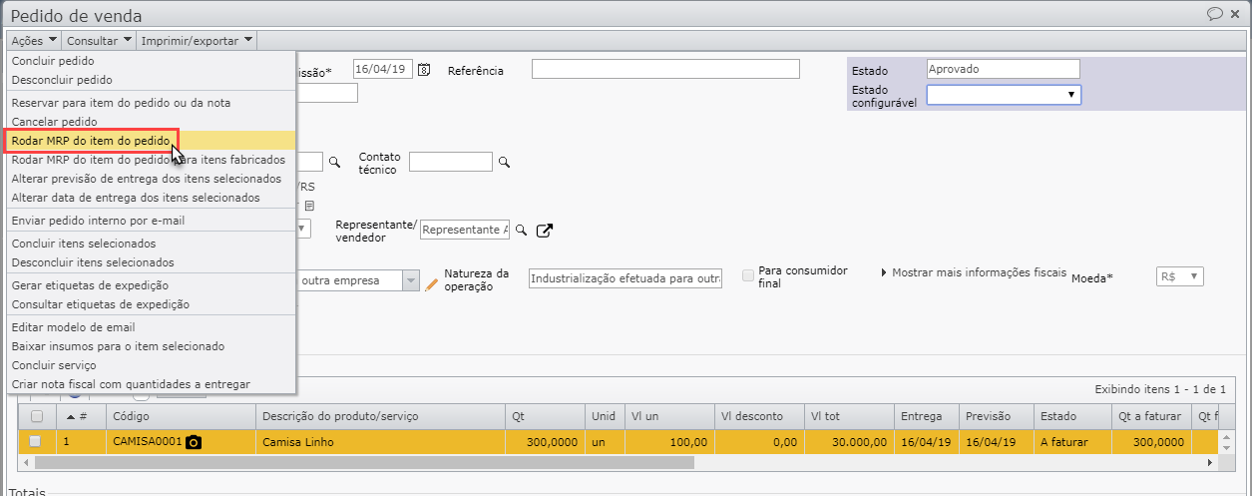Screen dimensions: 1252x496
Task: Click the camera icon beside CAMISA0001
Action: [194, 442]
